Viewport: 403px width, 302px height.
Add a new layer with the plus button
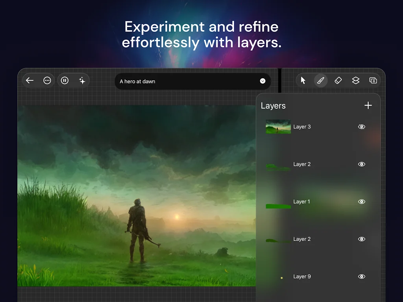tap(368, 105)
